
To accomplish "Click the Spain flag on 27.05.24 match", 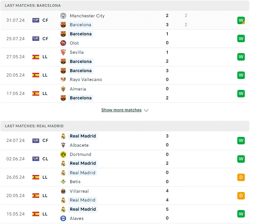I will (36, 57).
